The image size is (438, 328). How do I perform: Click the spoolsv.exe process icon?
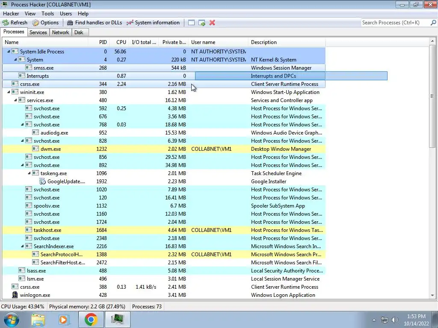coord(29,205)
